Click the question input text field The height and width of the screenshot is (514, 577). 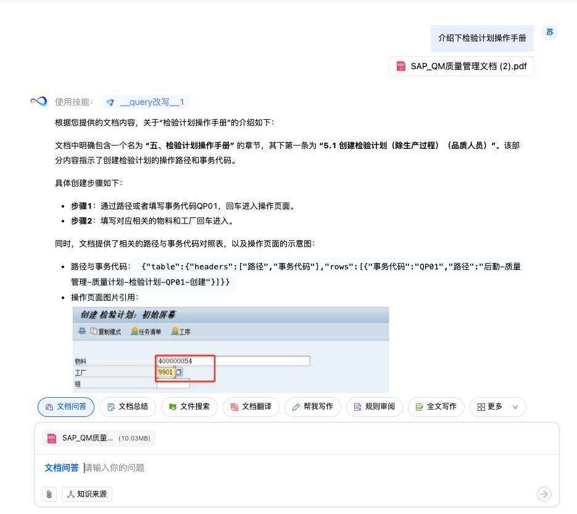pos(309,468)
